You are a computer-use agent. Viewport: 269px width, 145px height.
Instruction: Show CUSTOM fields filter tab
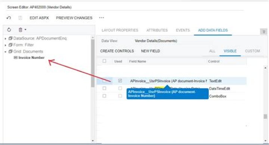point(253,51)
